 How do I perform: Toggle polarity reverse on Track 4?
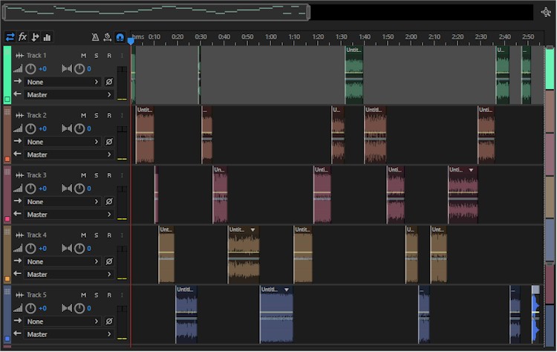pos(109,262)
